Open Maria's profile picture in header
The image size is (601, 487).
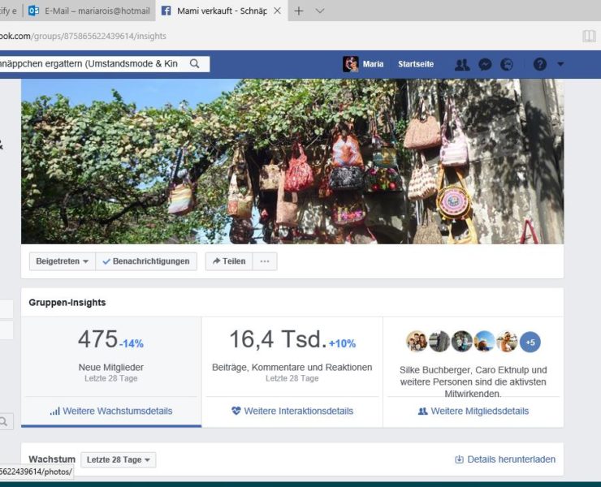(350, 64)
